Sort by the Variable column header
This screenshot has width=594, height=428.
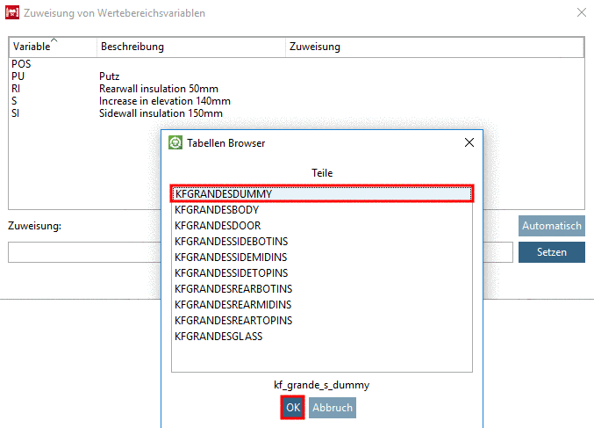pyautogui.click(x=53, y=47)
